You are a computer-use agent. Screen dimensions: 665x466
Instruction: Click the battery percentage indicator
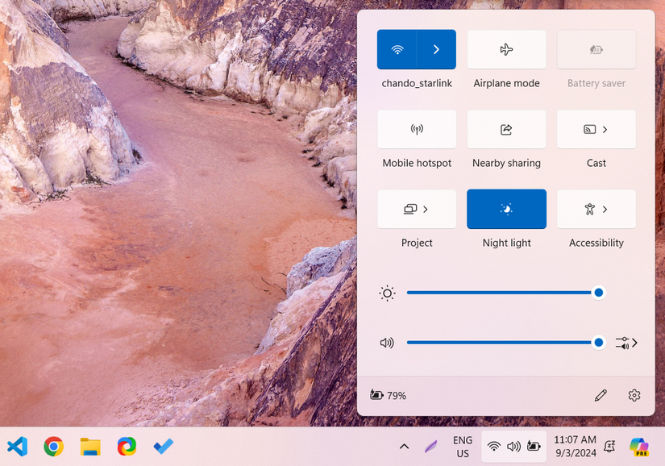pyautogui.click(x=388, y=395)
